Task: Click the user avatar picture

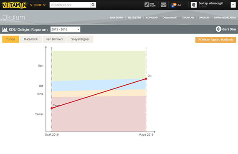Action: [194, 5]
